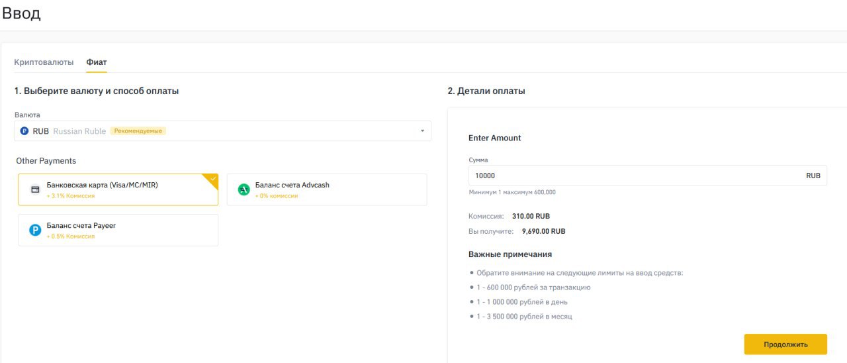
Task: Click '1 - 3 500 000 рублей в месяц' note
Action: [524, 317]
